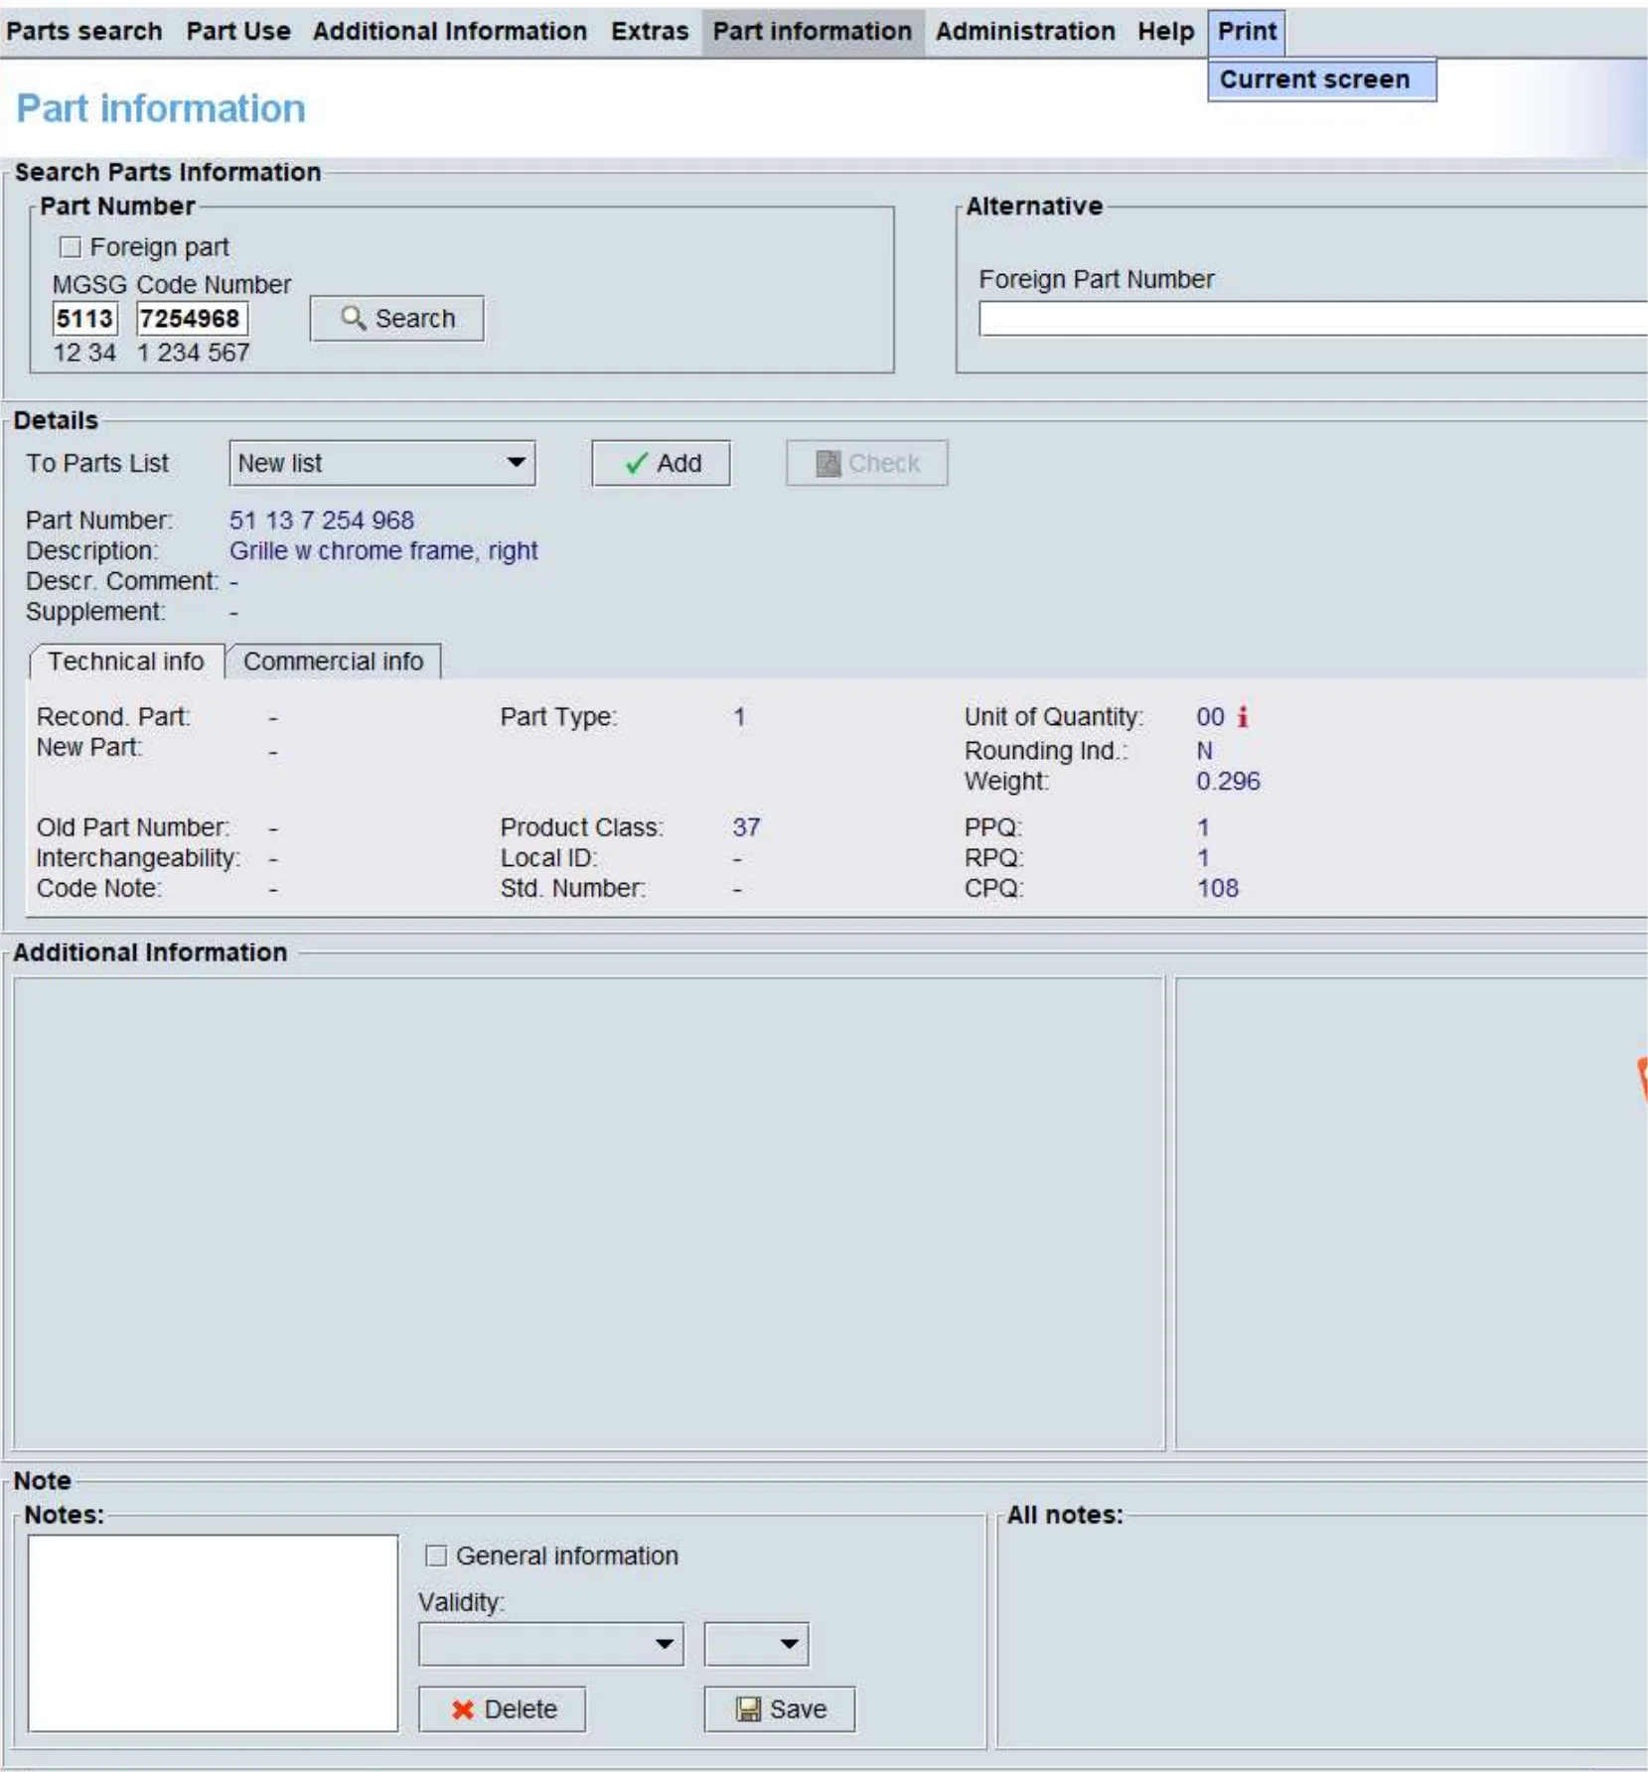Open the Parts search menu
Image resolution: width=1648 pixels, height=1772 pixels.
click(84, 31)
